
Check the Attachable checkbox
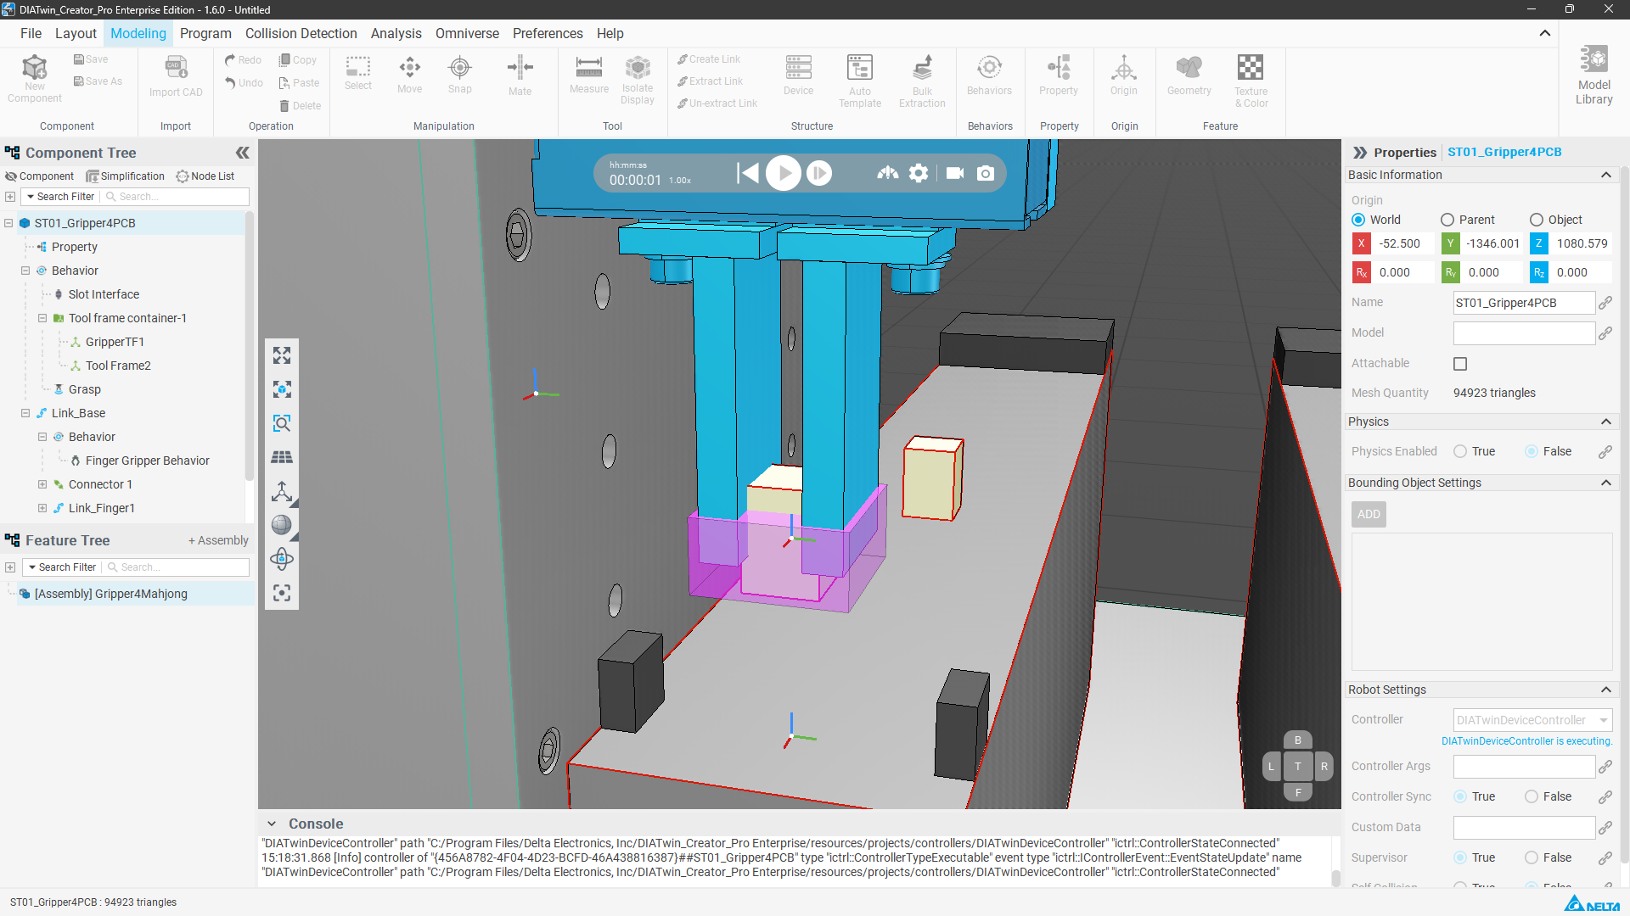[1460, 364]
